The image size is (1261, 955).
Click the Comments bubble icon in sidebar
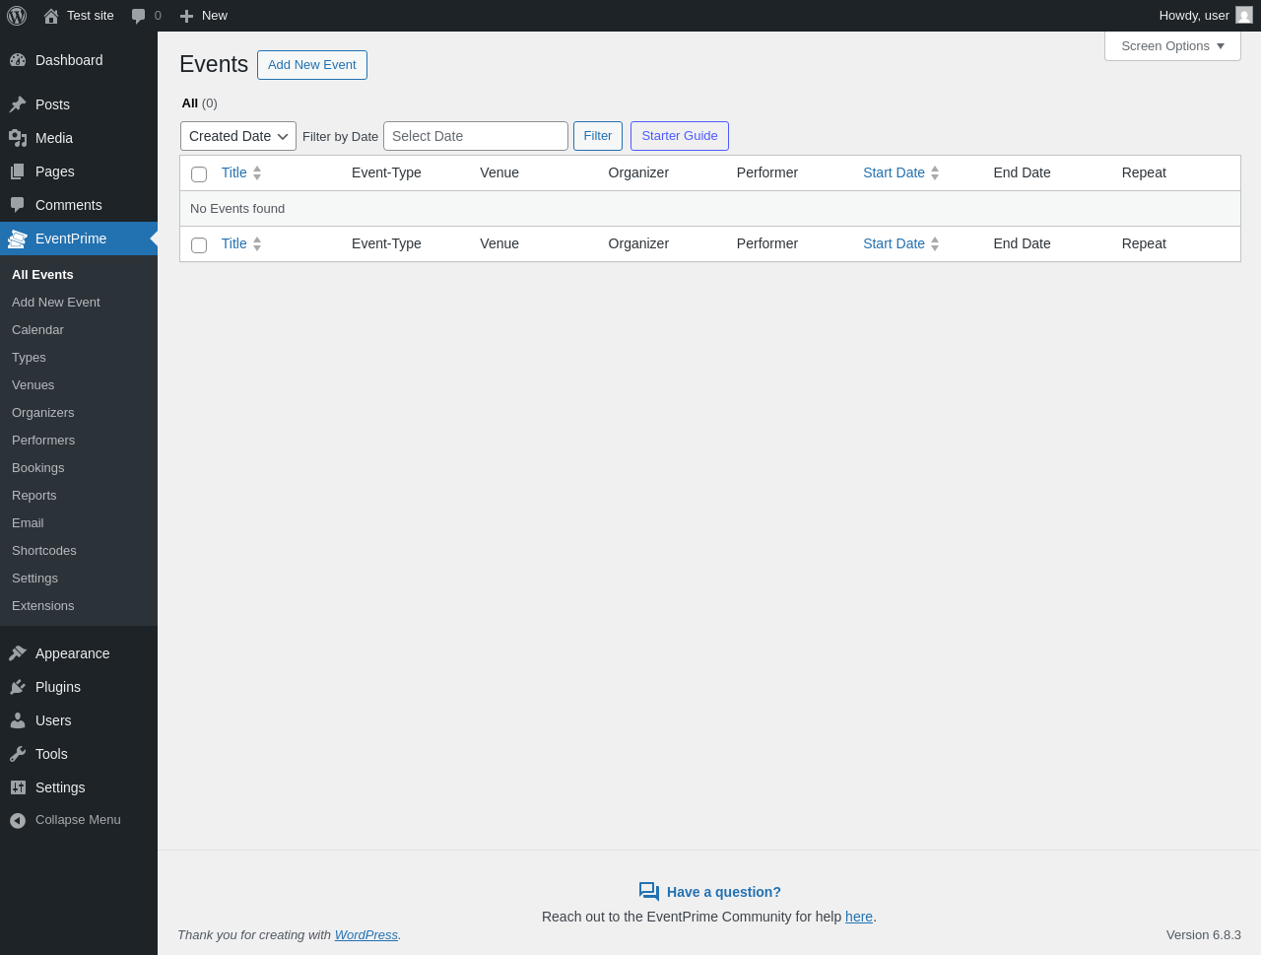click(x=18, y=205)
